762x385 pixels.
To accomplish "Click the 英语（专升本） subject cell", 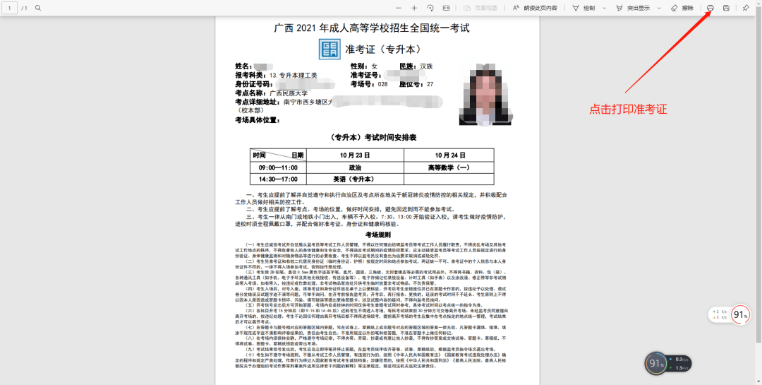I will (x=353, y=179).
